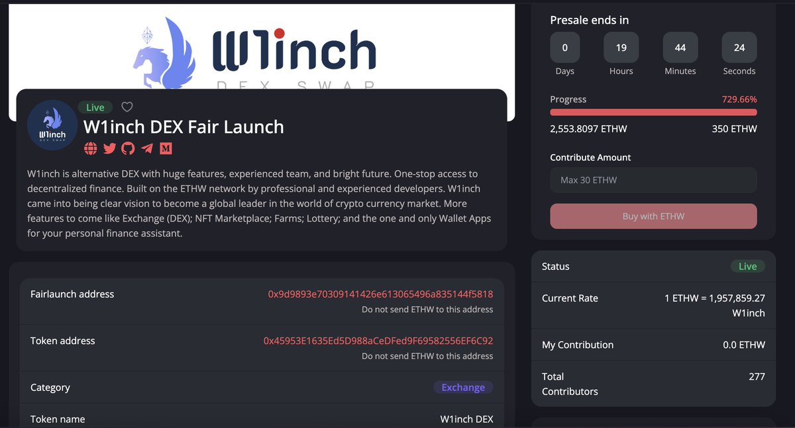Open the W1inch Twitter icon

tap(109, 149)
